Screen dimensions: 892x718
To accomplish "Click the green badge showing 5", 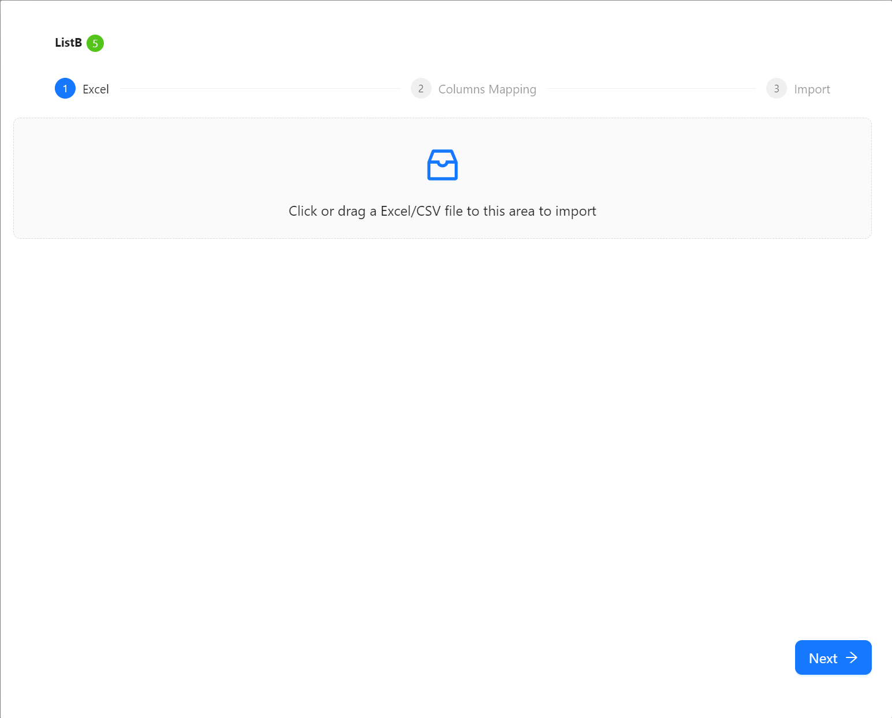I will (95, 43).
